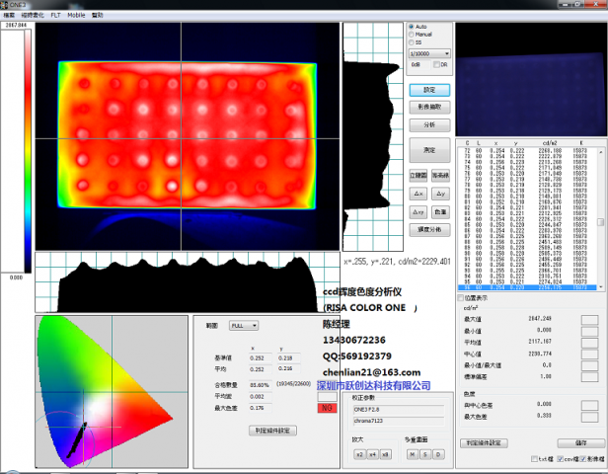Set magnification to x2
This screenshot has height=474, width=608.
click(x=359, y=453)
